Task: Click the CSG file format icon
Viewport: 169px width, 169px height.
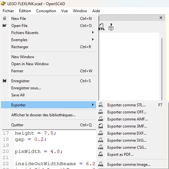Action: click(101, 147)
